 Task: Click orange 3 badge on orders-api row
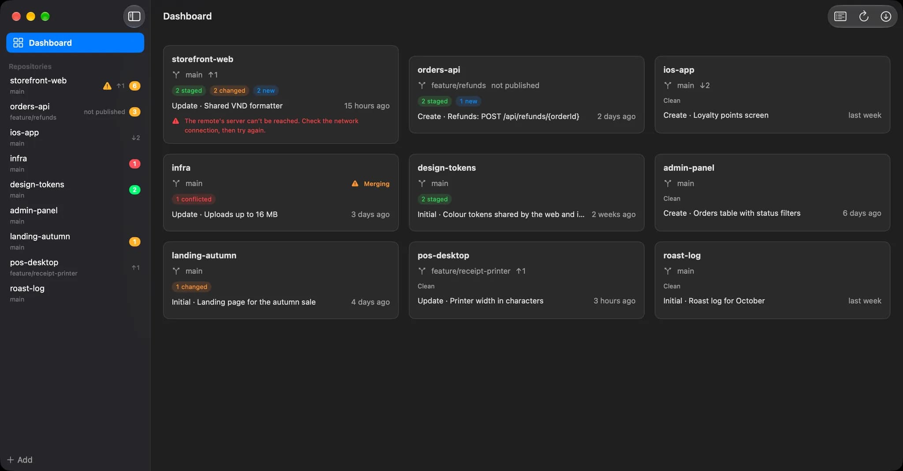[134, 112]
